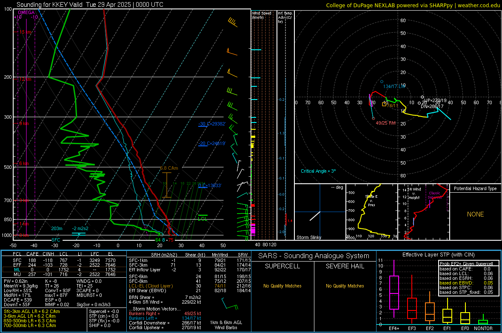
Task: Click the Storm Slinky panel label
Action: (x=308, y=237)
